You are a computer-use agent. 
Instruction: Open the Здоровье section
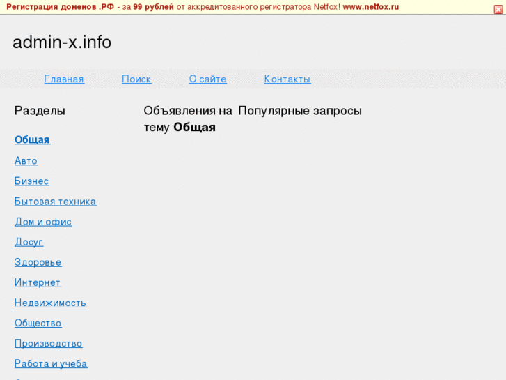pyautogui.click(x=38, y=262)
